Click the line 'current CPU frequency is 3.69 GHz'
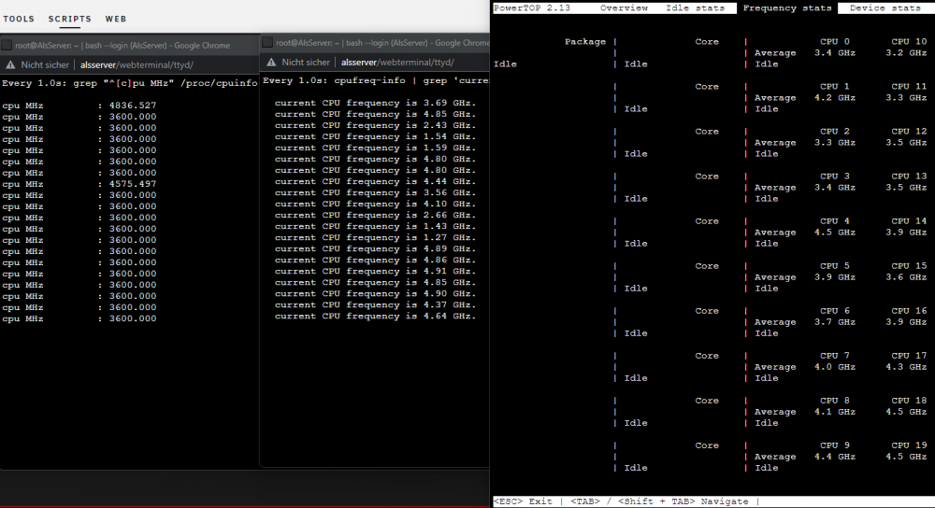Image resolution: width=935 pixels, height=508 pixels. coord(375,103)
